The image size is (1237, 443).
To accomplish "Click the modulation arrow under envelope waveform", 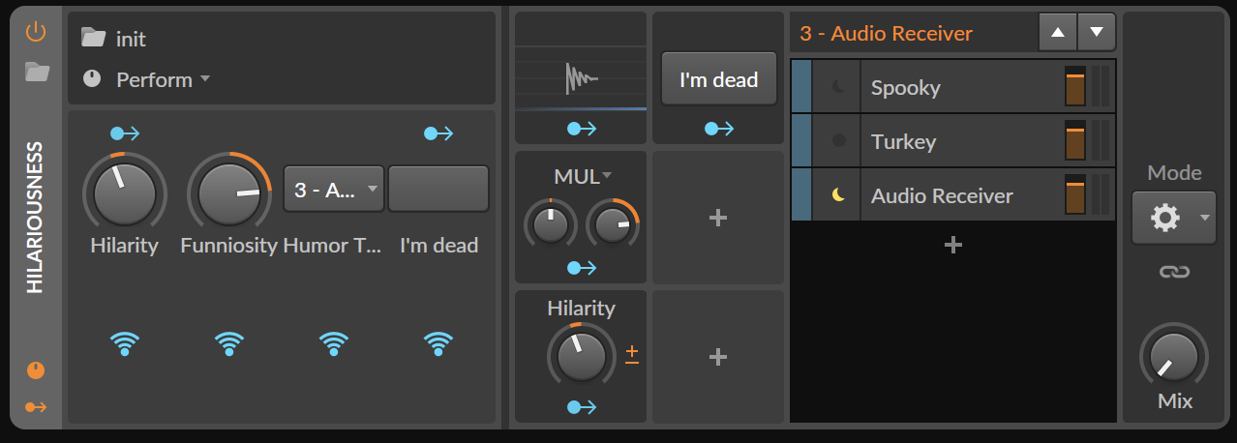I will tap(581, 128).
